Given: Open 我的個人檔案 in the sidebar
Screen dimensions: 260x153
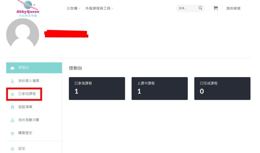Looking at the screenshot, I should (x=29, y=81).
